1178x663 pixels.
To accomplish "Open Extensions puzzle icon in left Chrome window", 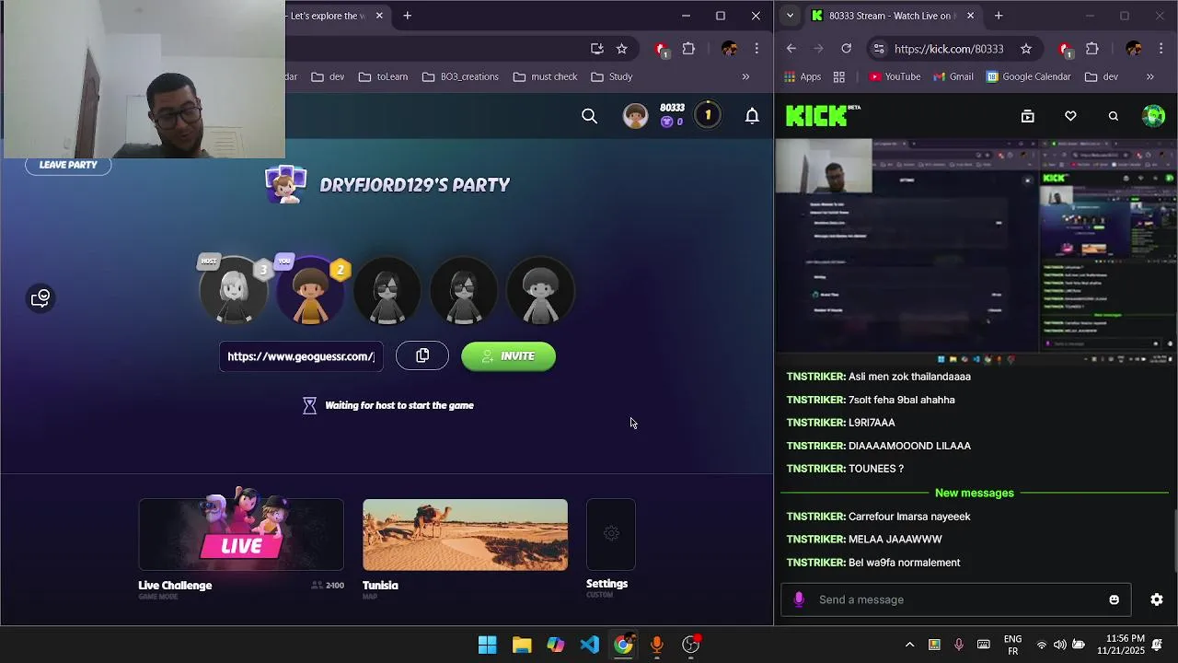I will tap(688, 49).
